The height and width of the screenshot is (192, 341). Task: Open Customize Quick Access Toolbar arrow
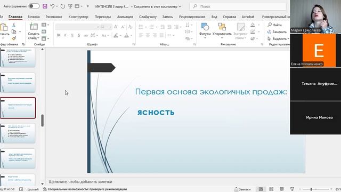click(87, 6)
